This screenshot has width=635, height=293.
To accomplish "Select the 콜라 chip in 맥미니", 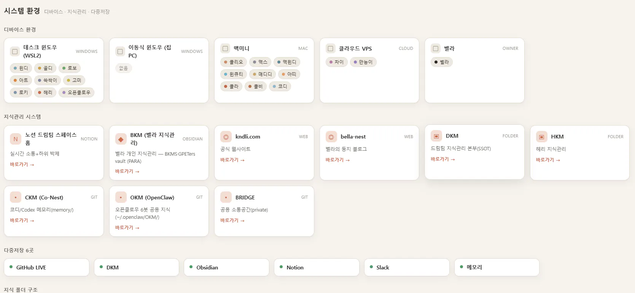I will (x=231, y=86).
